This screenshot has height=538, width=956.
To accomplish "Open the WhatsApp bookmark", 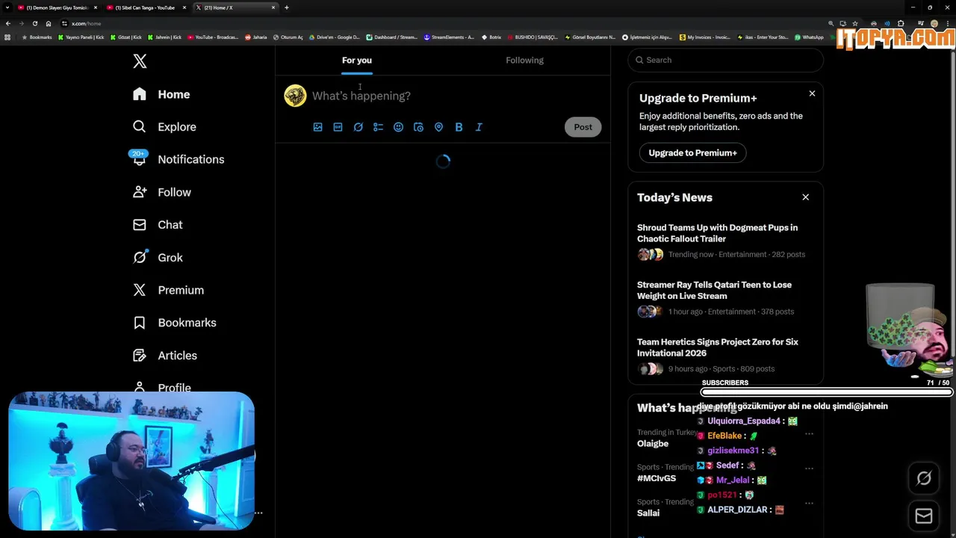I will (810, 37).
